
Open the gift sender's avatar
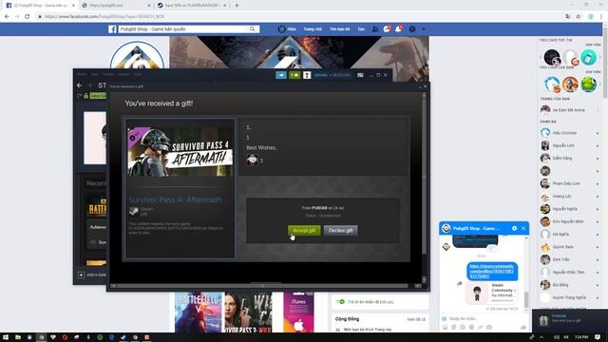(x=252, y=160)
